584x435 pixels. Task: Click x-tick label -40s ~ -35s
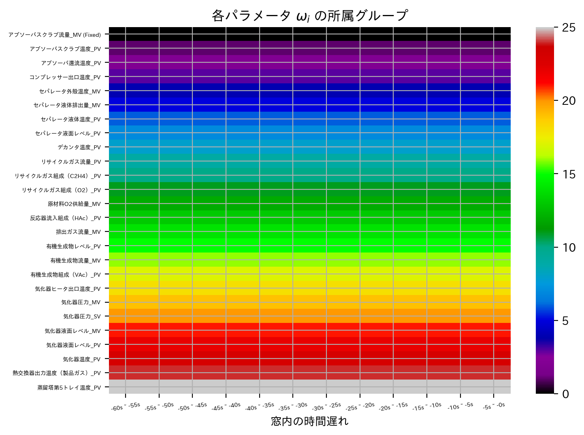pos(260,407)
